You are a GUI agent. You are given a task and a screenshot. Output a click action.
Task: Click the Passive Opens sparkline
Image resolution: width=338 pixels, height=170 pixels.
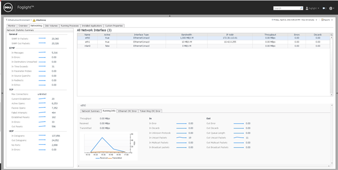pyautogui.click(x=42, y=108)
